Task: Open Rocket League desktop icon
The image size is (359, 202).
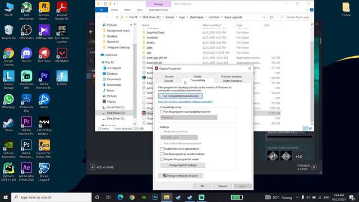Action: point(44,172)
